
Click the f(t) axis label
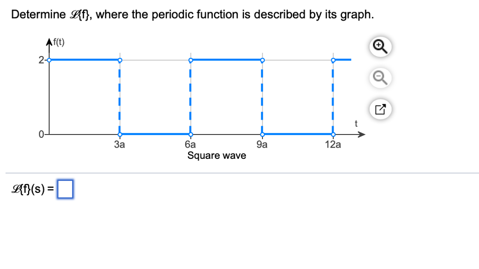59,41
